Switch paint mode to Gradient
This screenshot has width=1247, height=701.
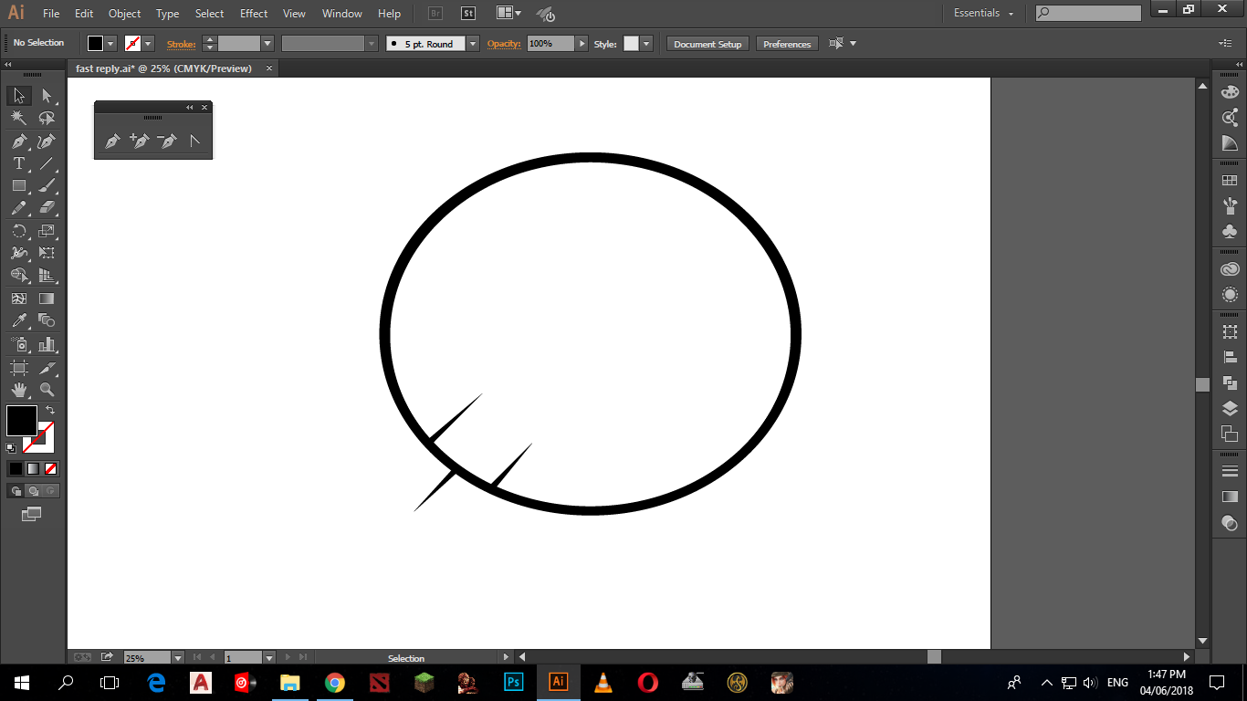tap(33, 468)
